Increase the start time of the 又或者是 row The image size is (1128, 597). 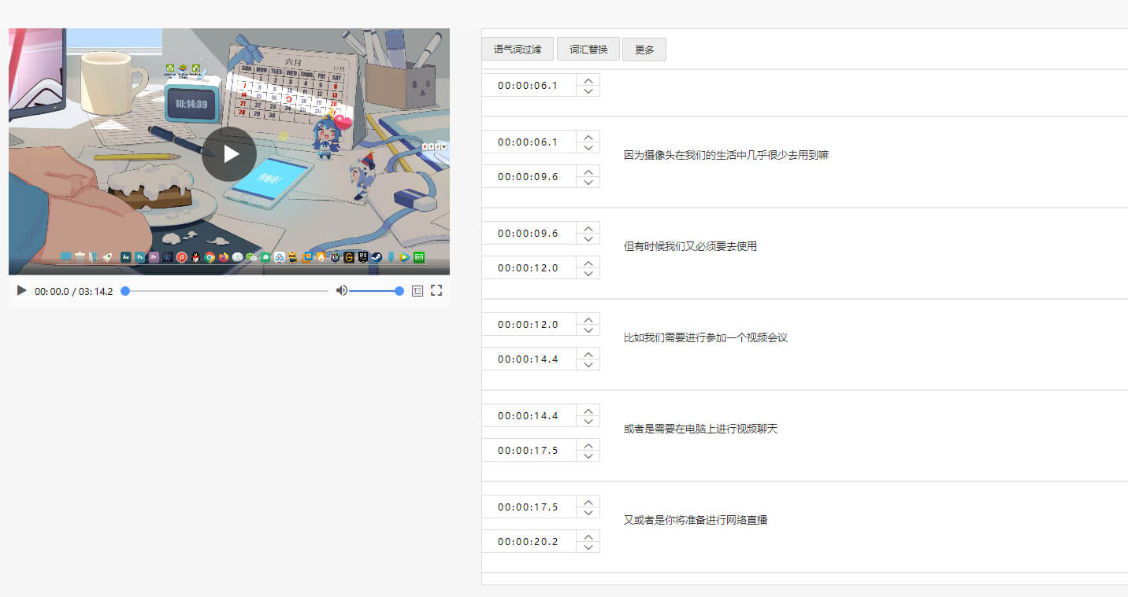tap(588, 502)
